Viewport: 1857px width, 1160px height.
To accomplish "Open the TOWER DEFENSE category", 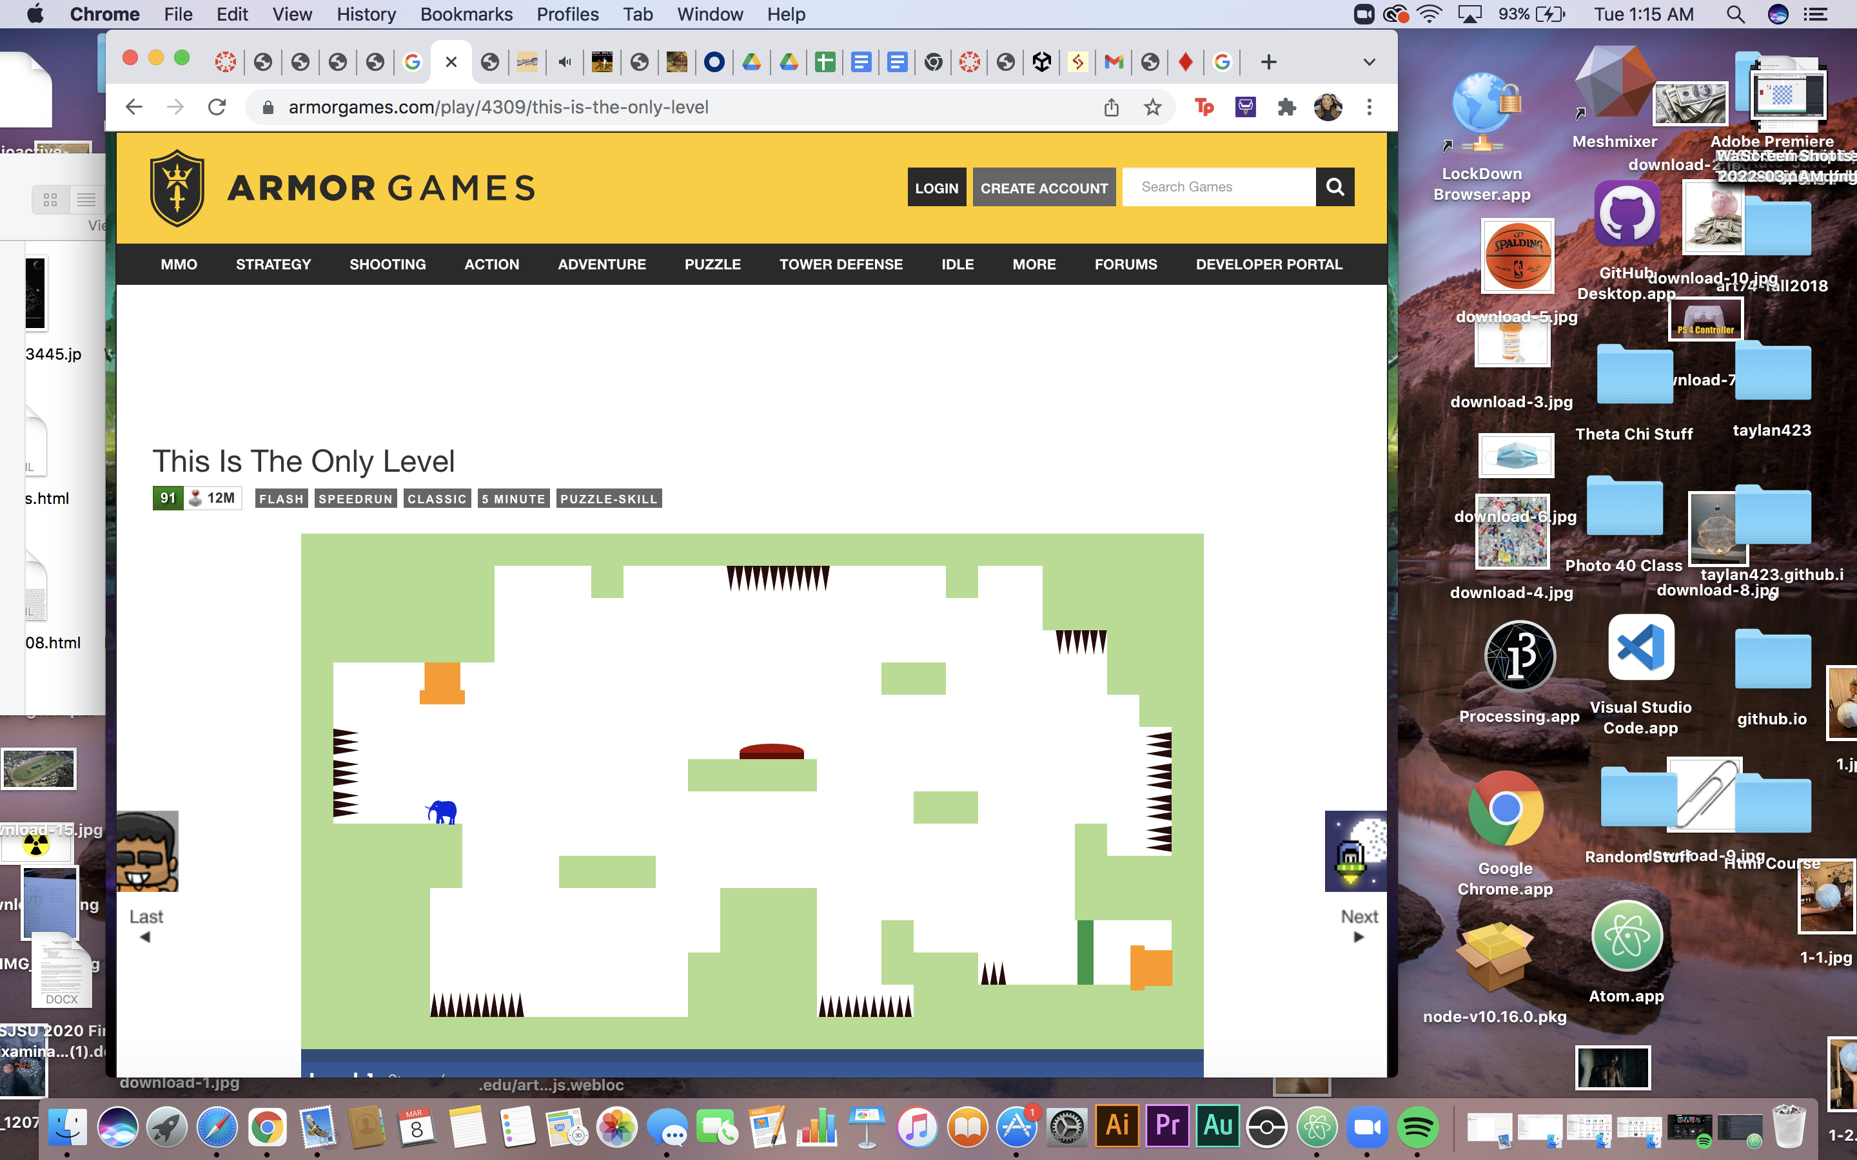I will coord(841,264).
